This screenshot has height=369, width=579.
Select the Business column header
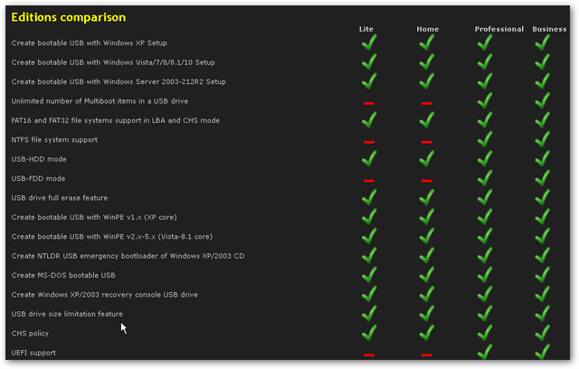(549, 29)
